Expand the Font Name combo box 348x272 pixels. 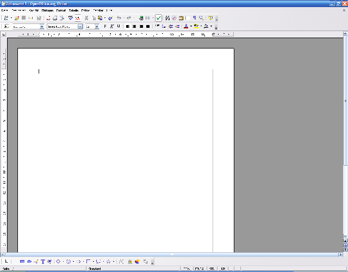[80, 27]
